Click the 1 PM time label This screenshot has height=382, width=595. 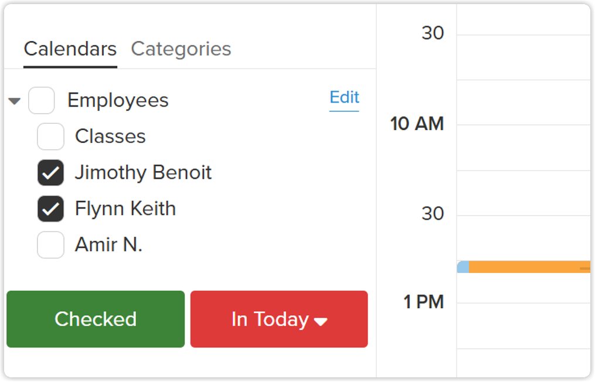pyautogui.click(x=423, y=302)
